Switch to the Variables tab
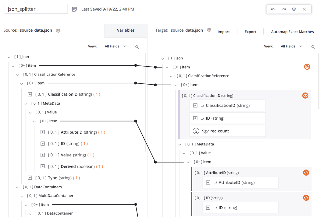324x217 pixels. [x=126, y=30]
